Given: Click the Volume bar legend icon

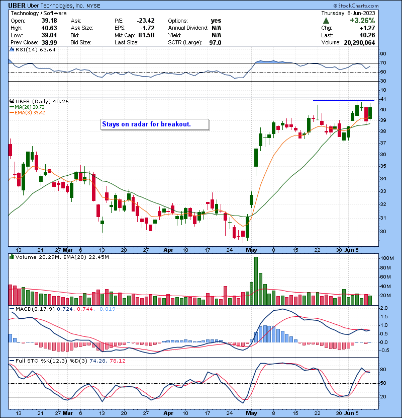Looking at the screenshot, I should (x=12, y=257).
